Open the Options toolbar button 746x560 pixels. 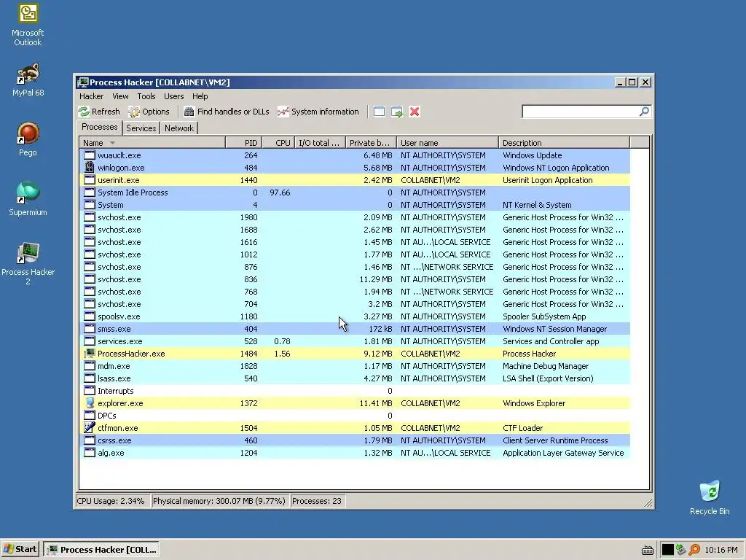[x=149, y=112]
